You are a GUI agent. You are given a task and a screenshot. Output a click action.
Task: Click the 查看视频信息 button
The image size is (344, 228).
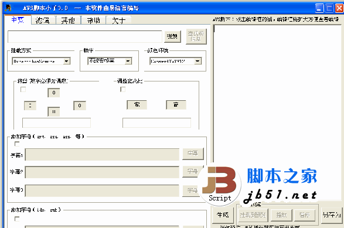pyautogui.click(x=196, y=36)
